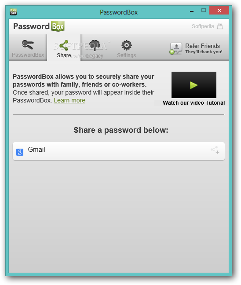Open the Settings gear tab
241x285 pixels.
coord(127,48)
